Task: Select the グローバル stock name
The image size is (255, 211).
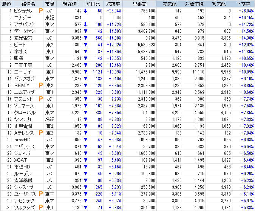Action: coord(25,112)
